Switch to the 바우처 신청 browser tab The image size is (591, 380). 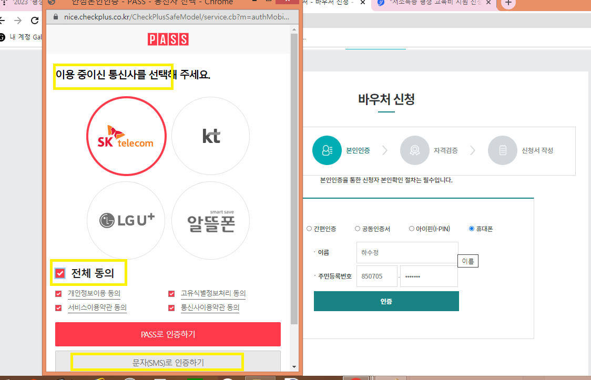(x=328, y=3)
